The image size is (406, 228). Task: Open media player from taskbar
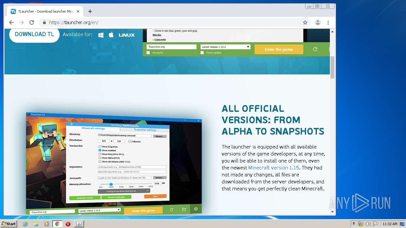(47, 224)
